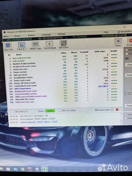
Task: Click the red Break icon
Action: (130, 41)
